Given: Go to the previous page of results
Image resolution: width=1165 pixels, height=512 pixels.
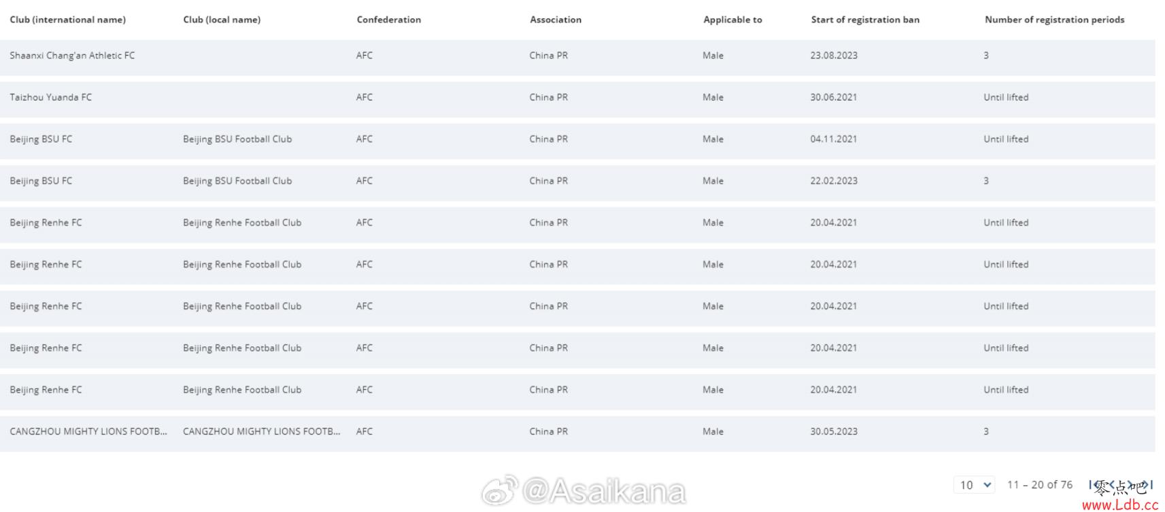Looking at the screenshot, I should [x=1112, y=485].
